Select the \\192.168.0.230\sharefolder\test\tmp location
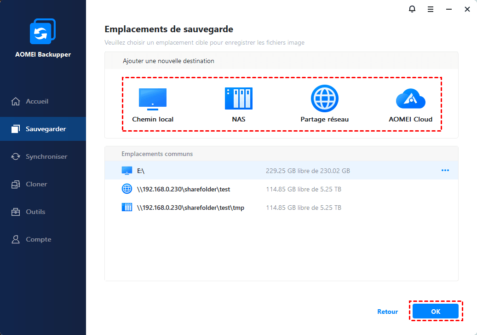477x335 pixels. [282, 208]
